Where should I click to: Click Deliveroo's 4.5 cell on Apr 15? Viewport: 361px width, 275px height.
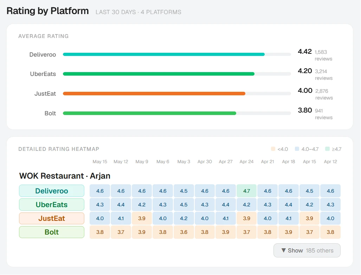[309, 191]
